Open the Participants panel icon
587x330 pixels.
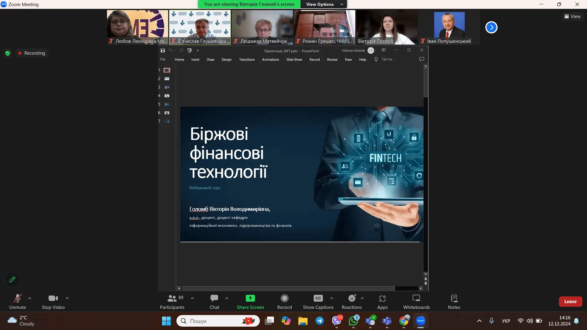pyautogui.click(x=172, y=298)
